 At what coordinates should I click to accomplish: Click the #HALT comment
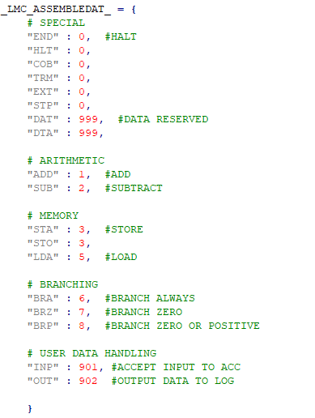[121, 36]
